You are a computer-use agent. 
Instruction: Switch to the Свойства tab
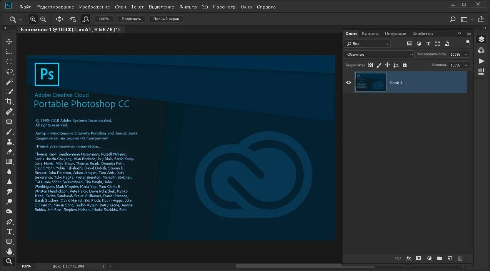click(422, 33)
